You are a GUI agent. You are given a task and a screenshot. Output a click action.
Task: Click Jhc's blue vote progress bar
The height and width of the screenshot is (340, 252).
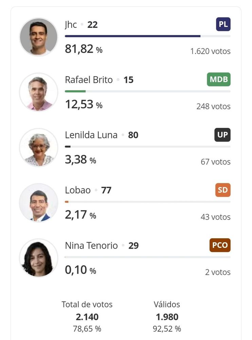click(132, 36)
